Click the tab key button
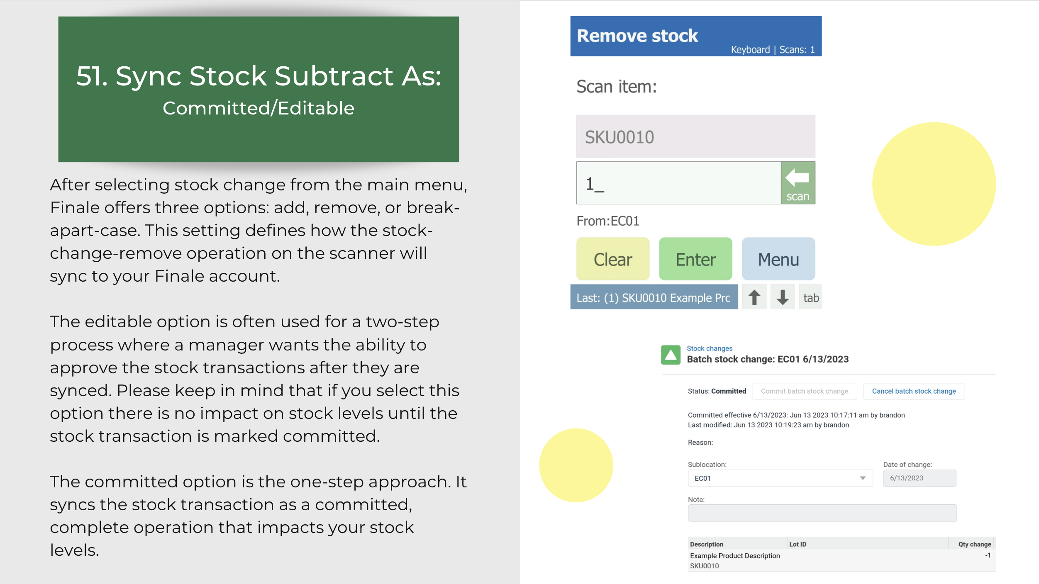The height and width of the screenshot is (584, 1039). click(810, 297)
